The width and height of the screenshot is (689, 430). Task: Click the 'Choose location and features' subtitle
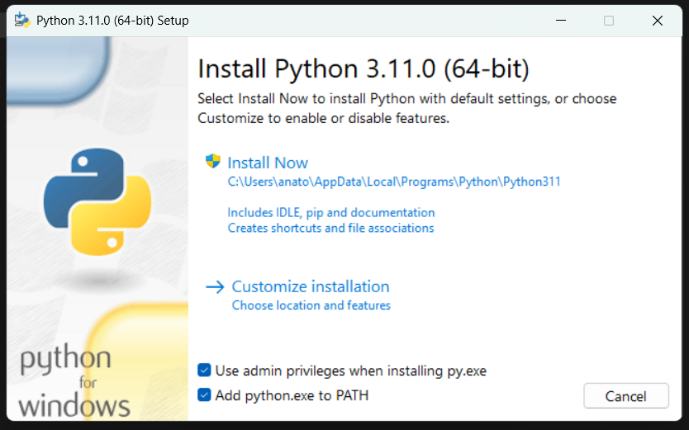point(311,305)
